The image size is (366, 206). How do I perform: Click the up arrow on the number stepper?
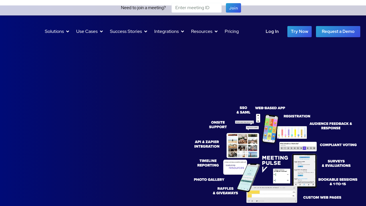(258, 115)
